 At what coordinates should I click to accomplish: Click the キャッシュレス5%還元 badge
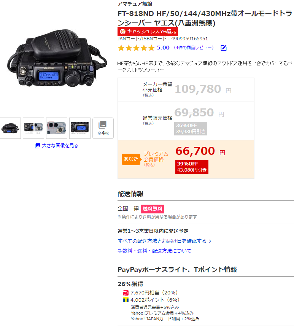[148, 32]
